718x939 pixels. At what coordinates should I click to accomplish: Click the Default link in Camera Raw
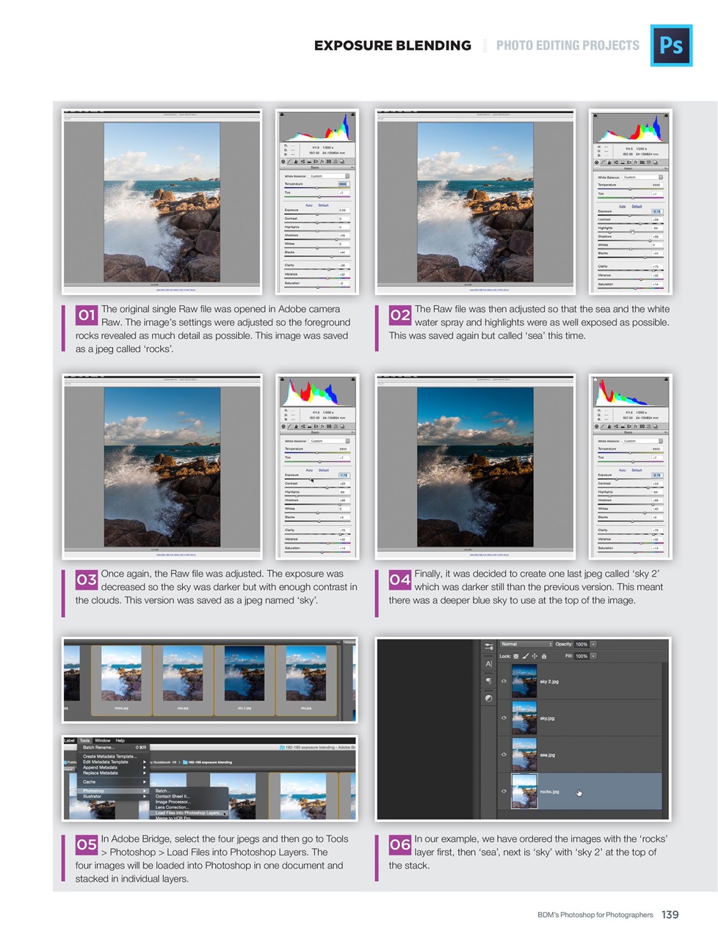point(324,205)
